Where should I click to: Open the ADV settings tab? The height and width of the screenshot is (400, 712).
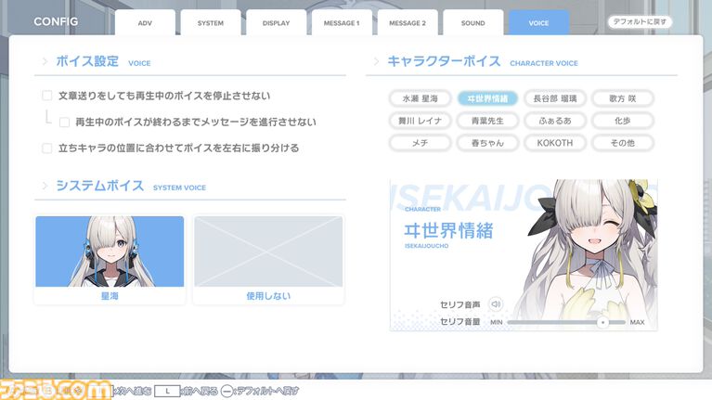coord(145,23)
